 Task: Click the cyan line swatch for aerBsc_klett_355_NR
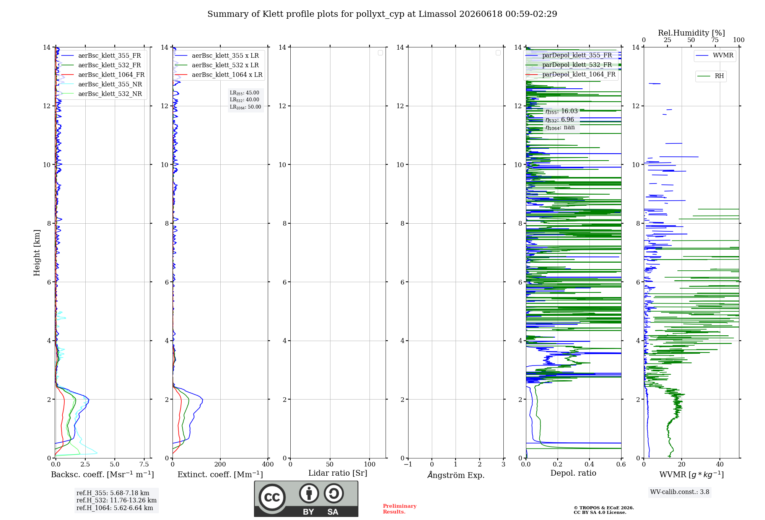68,84
